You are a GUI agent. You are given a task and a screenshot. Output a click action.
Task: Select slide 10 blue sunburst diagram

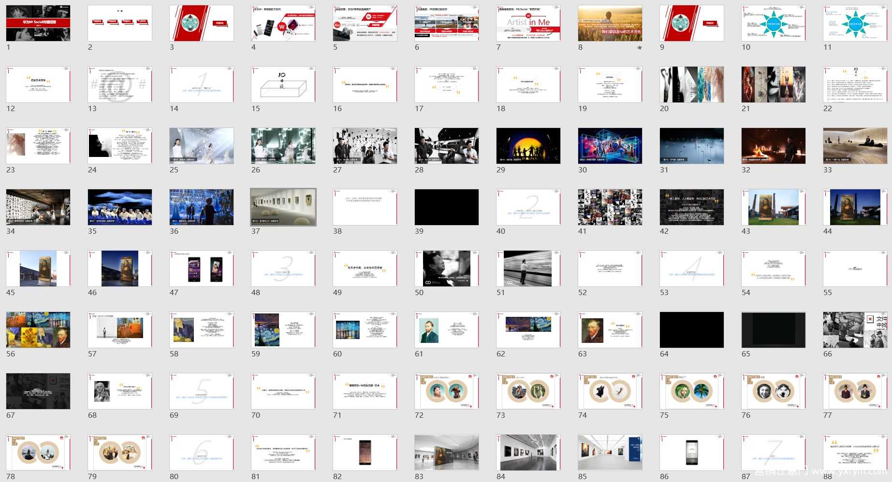[774, 23]
